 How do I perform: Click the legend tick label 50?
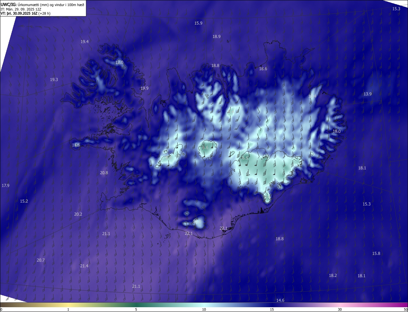pyautogui.click(x=405, y=309)
